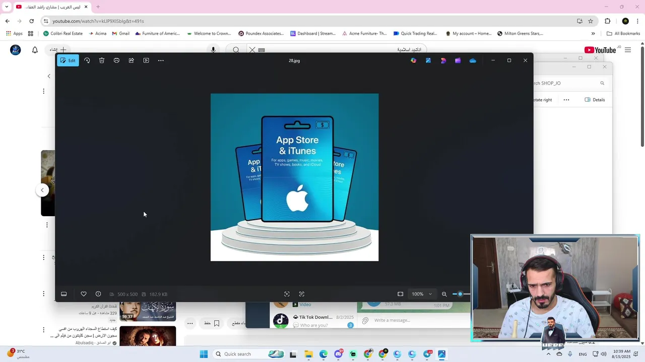Click the search SHOP_JO field in Explorer
This screenshot has width=645, height=362.
pyautogui.click(x=568, y=83)
